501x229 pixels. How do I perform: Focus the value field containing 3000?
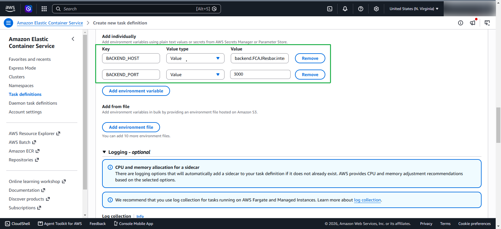click(x=260, y=74)
